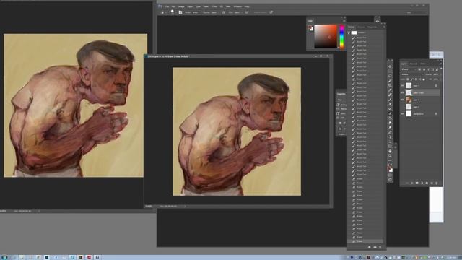The image size is (462, 260).
Task: Click the new adjustment layer icon
Action: click(x=422, y=183)
